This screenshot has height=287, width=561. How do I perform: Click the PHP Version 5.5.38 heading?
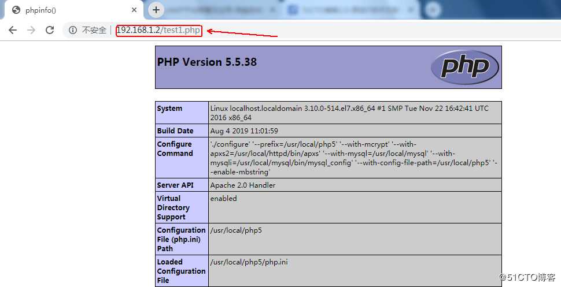(x=207, y=62)
